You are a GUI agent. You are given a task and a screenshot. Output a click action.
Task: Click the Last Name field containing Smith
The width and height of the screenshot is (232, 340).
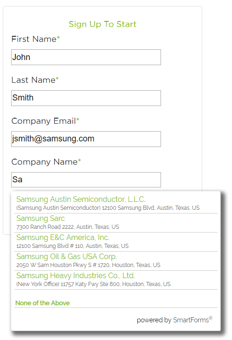[x=86, y=98]
